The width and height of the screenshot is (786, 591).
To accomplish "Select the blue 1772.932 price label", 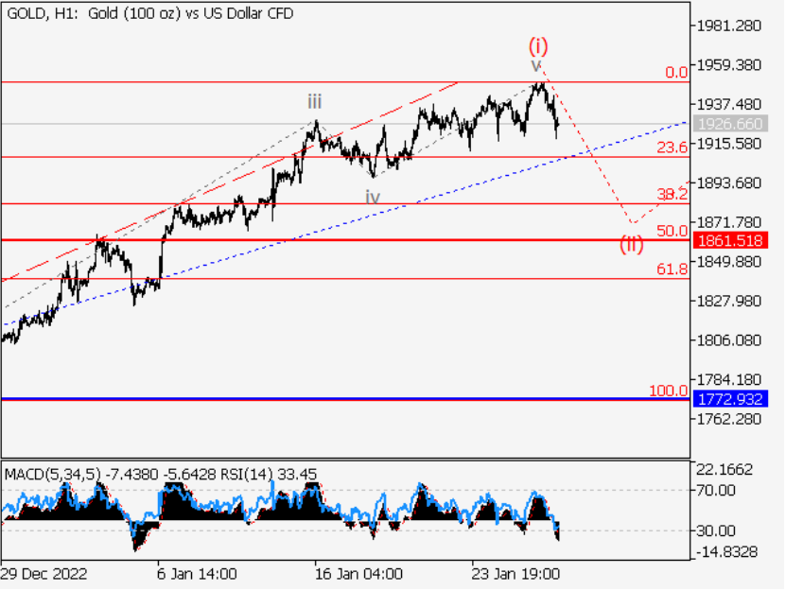I will point(730,399).
